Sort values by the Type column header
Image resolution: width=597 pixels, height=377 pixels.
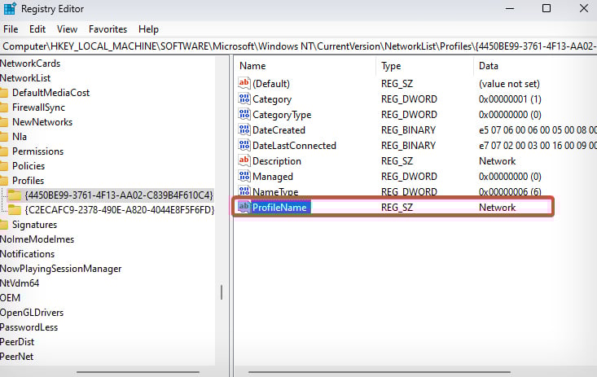391,66
